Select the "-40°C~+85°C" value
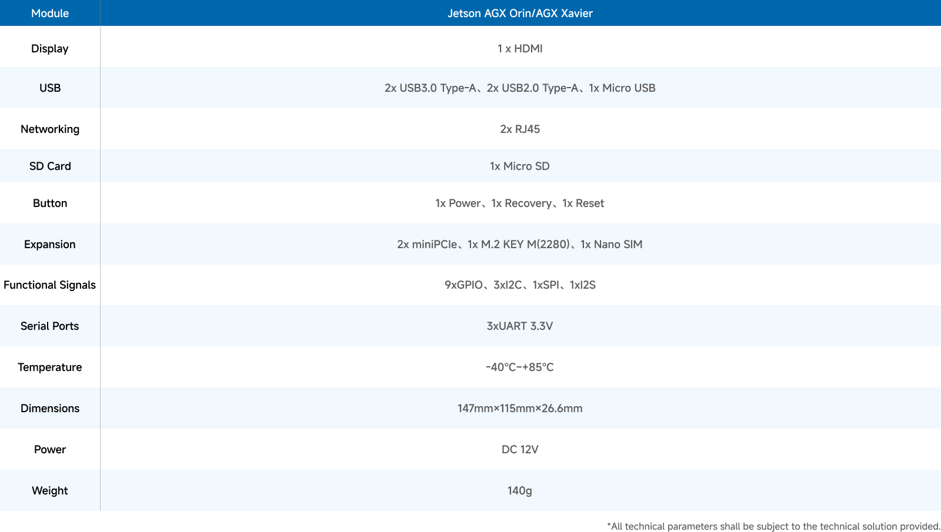 click(x=520, y=367)
